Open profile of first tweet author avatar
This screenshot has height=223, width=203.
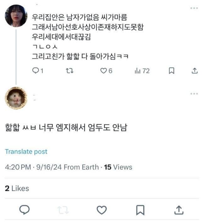16,16
